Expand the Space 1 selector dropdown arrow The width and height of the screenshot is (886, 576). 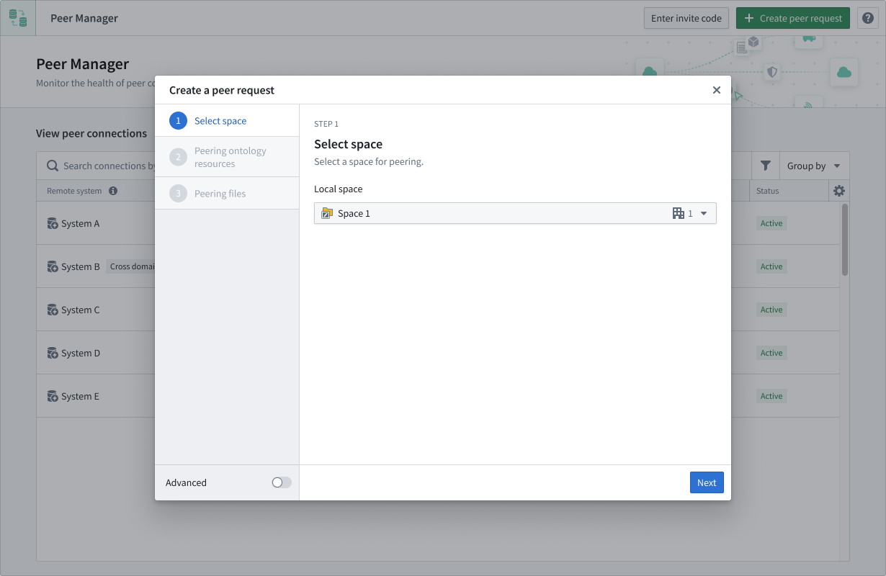click(x=704, y=212)
